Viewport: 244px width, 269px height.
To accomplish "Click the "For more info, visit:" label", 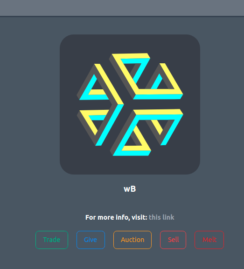I will (x=116, y=217).
